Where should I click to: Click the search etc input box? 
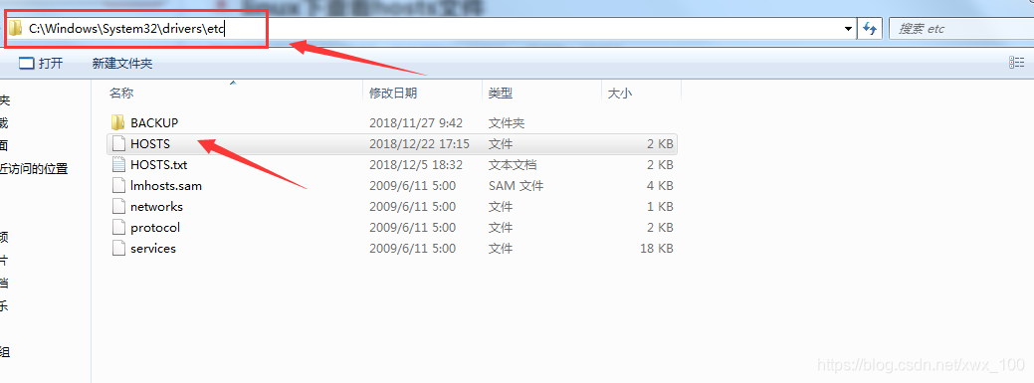(961, 28)
